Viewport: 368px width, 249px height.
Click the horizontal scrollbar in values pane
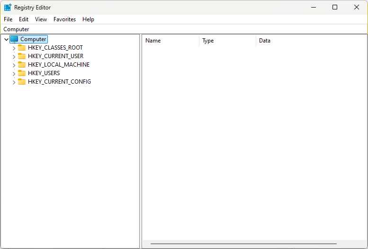pos(243,244)
